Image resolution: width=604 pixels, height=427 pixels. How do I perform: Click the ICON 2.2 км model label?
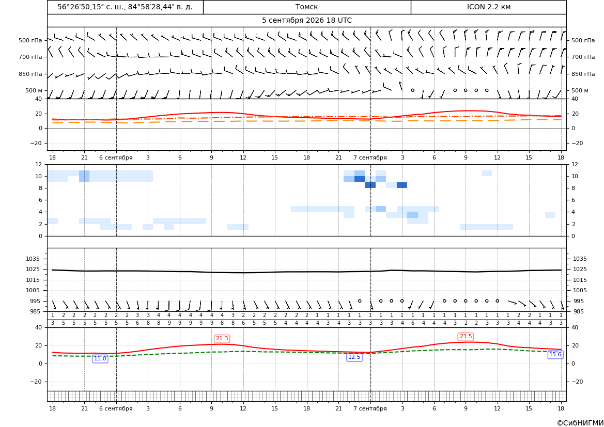[489, 7]
